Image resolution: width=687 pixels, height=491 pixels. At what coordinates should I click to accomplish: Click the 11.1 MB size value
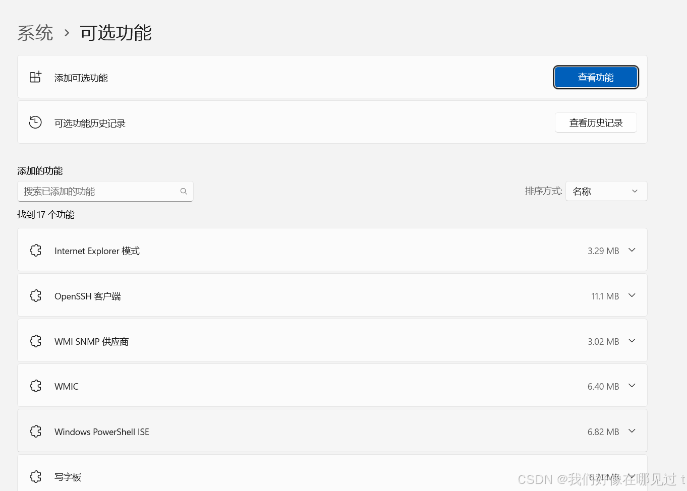point(605,296)
